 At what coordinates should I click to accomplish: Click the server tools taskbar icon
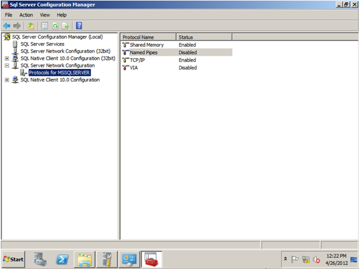(107, 259)
